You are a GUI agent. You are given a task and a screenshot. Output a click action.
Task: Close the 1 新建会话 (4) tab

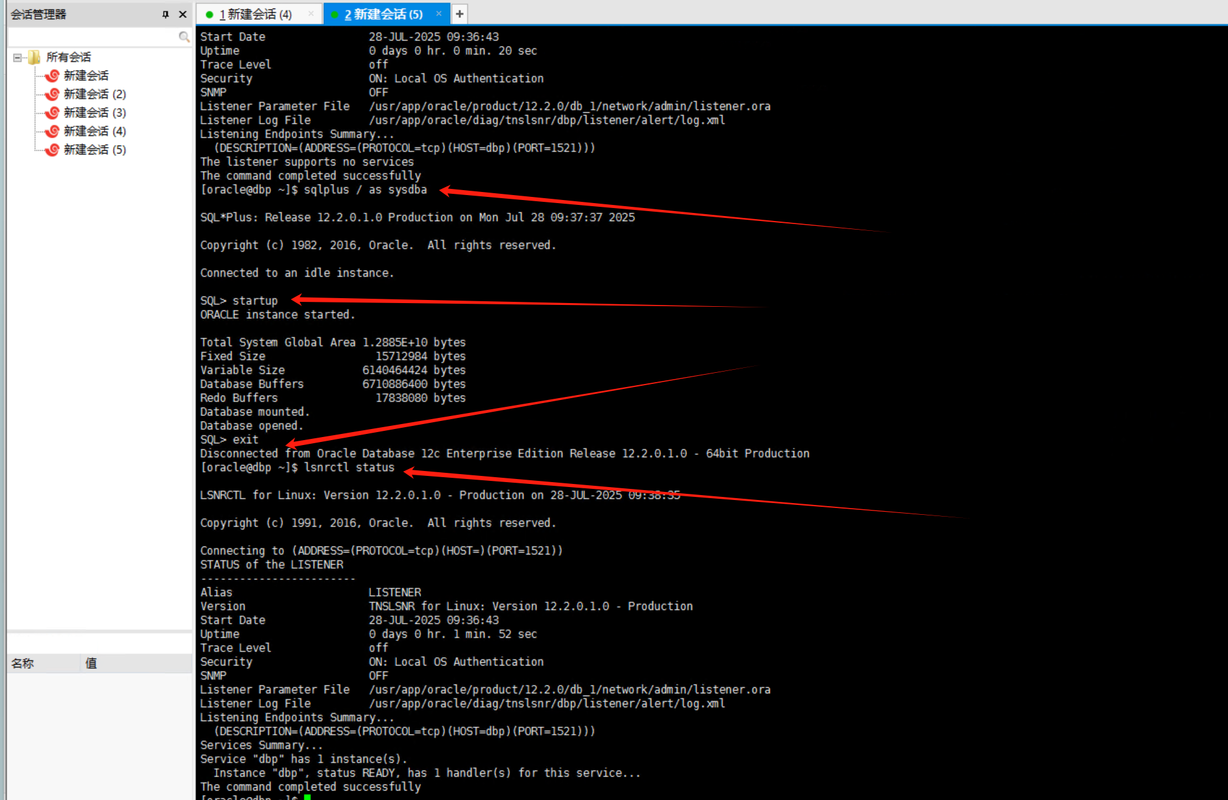point(311,14)
